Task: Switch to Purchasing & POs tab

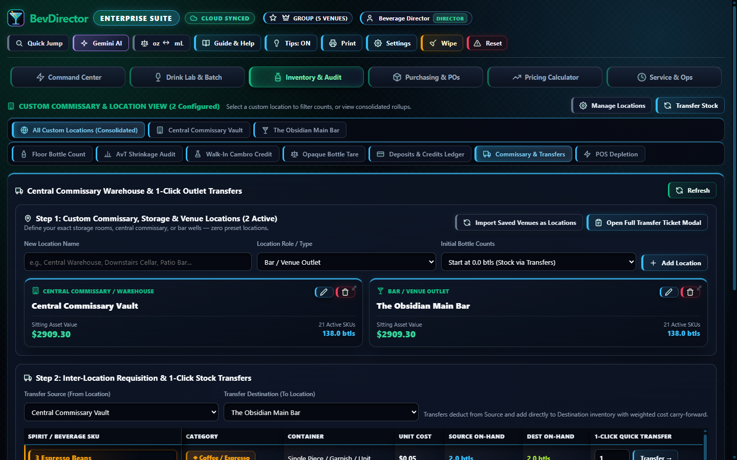Action: coord(426,77)
